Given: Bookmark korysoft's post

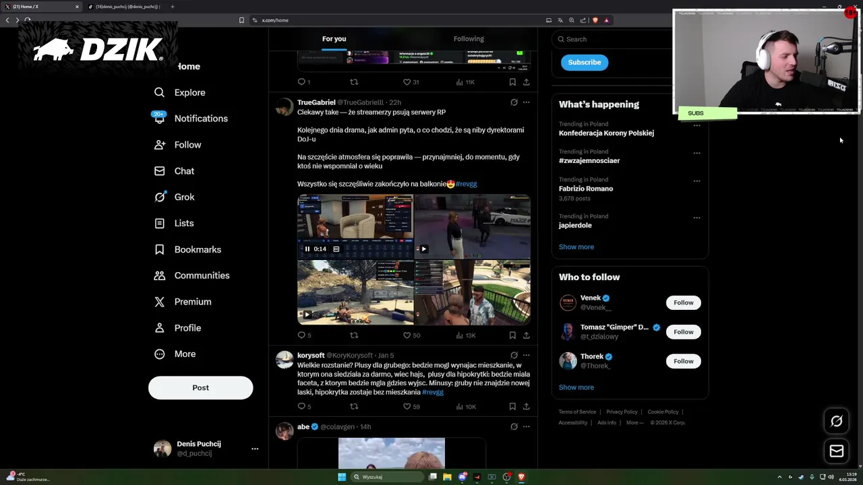Looking at the screenshot, I should 512,407.
